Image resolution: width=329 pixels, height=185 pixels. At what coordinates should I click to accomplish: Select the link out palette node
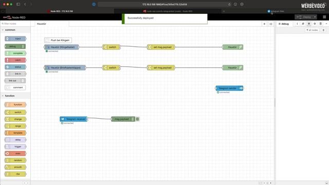coord(15,81)
